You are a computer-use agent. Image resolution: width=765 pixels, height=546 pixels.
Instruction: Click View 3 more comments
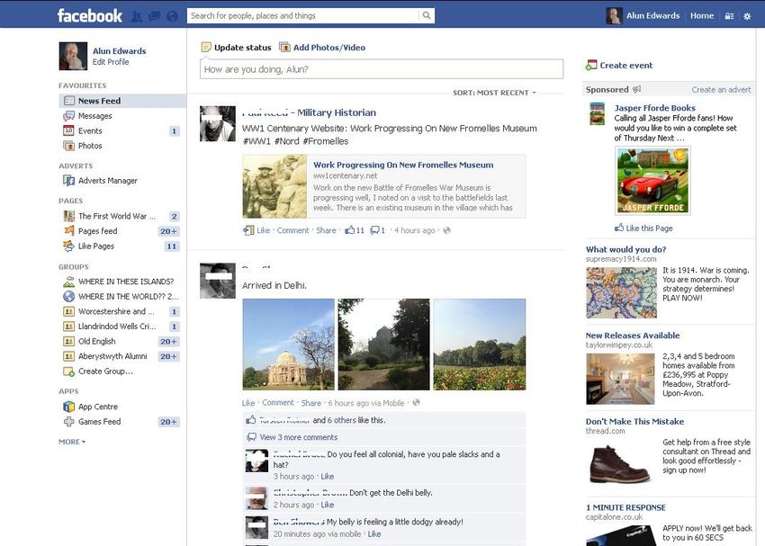[298, 437]
